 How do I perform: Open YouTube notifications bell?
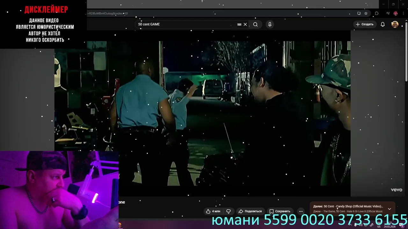coord(383,24)
